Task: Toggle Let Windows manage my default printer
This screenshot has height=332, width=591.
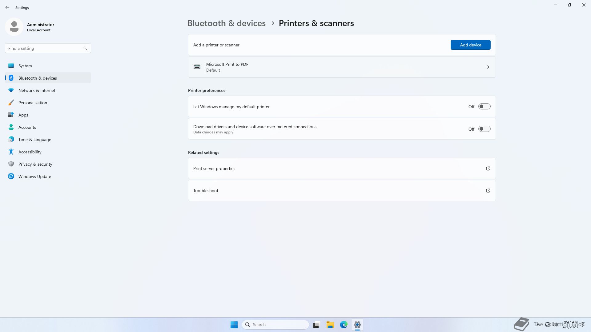Action: coord(484,106)
